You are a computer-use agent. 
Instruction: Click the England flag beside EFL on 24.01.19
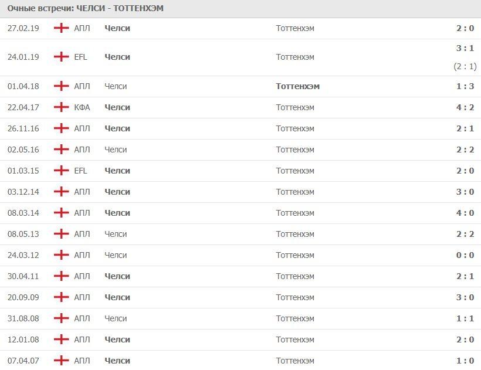(61, 57)
